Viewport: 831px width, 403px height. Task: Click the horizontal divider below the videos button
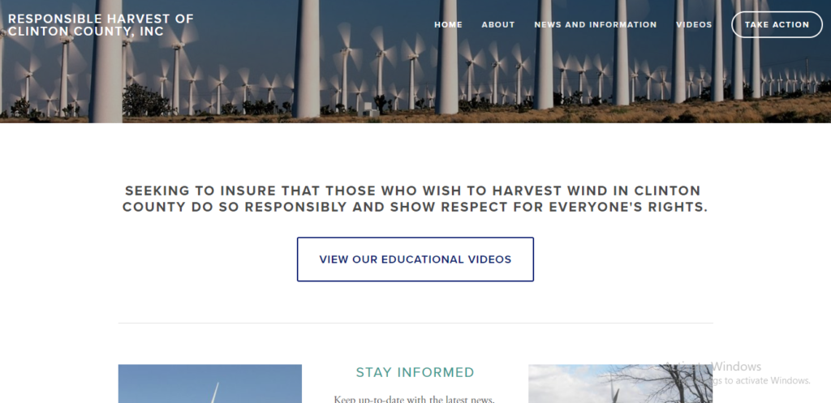(415, 323)
